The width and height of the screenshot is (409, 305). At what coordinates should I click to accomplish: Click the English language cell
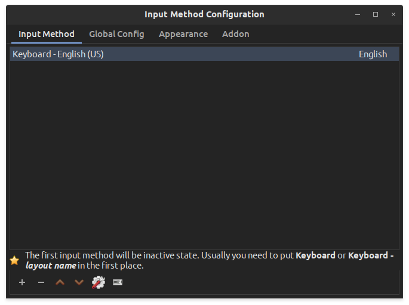point(373,54)
